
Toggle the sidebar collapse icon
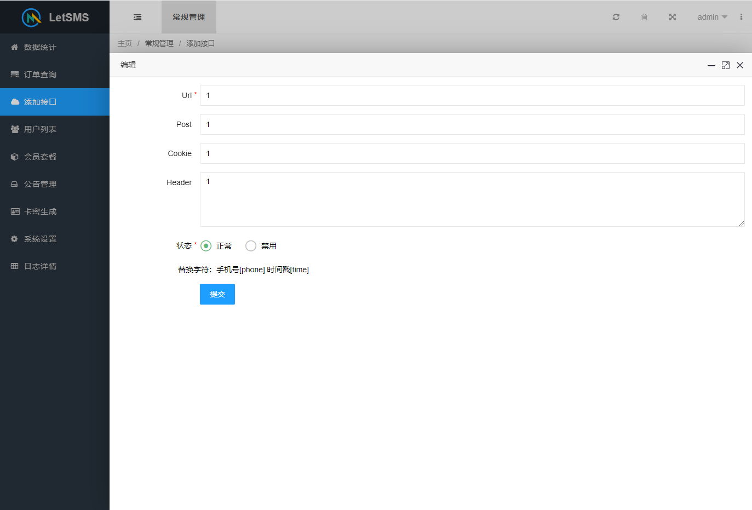click(x=137, y=18)
